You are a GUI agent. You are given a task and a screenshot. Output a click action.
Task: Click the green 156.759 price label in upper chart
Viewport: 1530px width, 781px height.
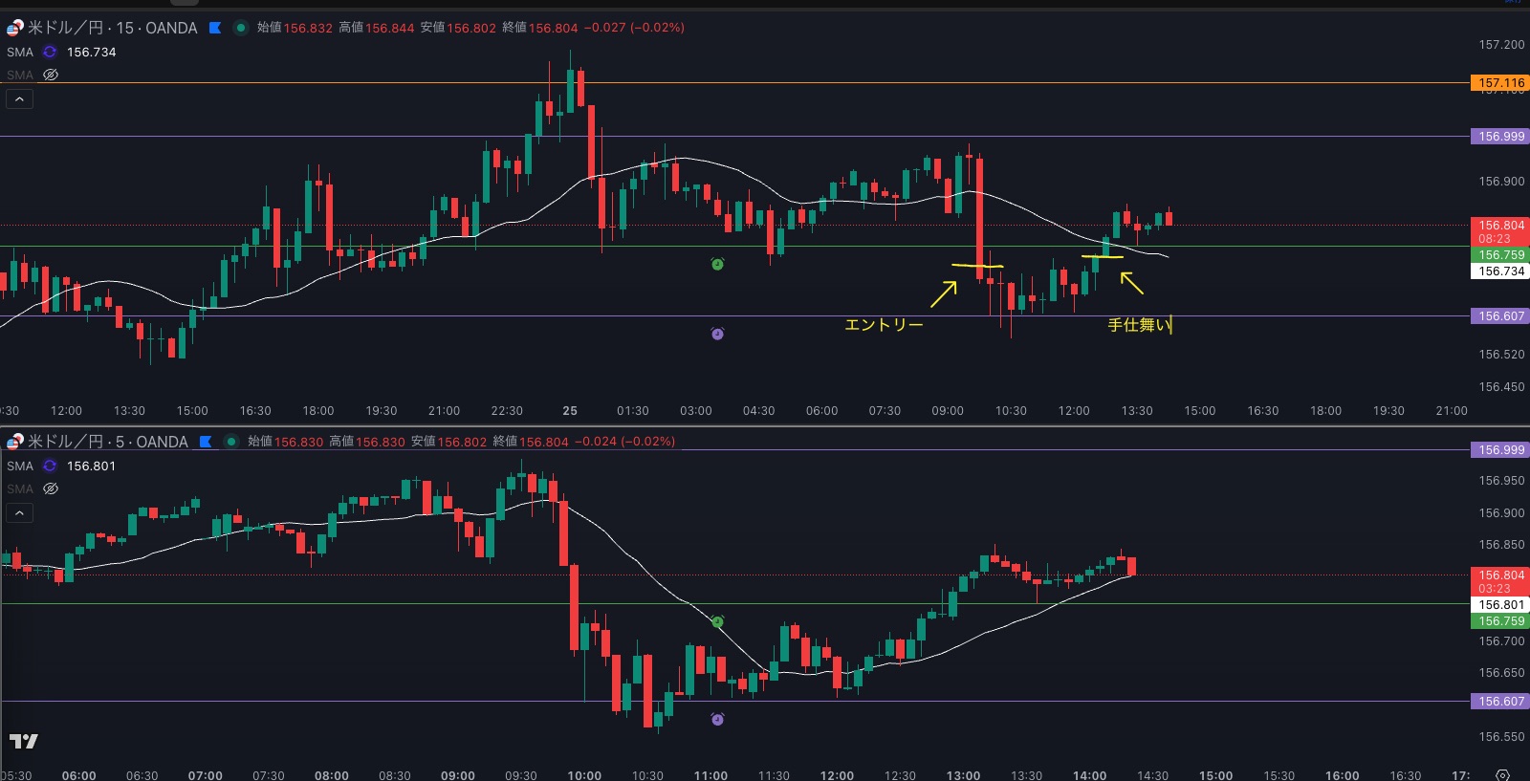click(x=1500, y=255)
